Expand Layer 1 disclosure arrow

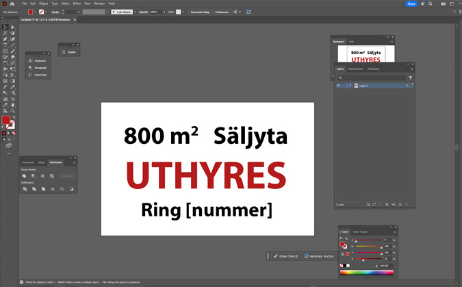point(349,86)
